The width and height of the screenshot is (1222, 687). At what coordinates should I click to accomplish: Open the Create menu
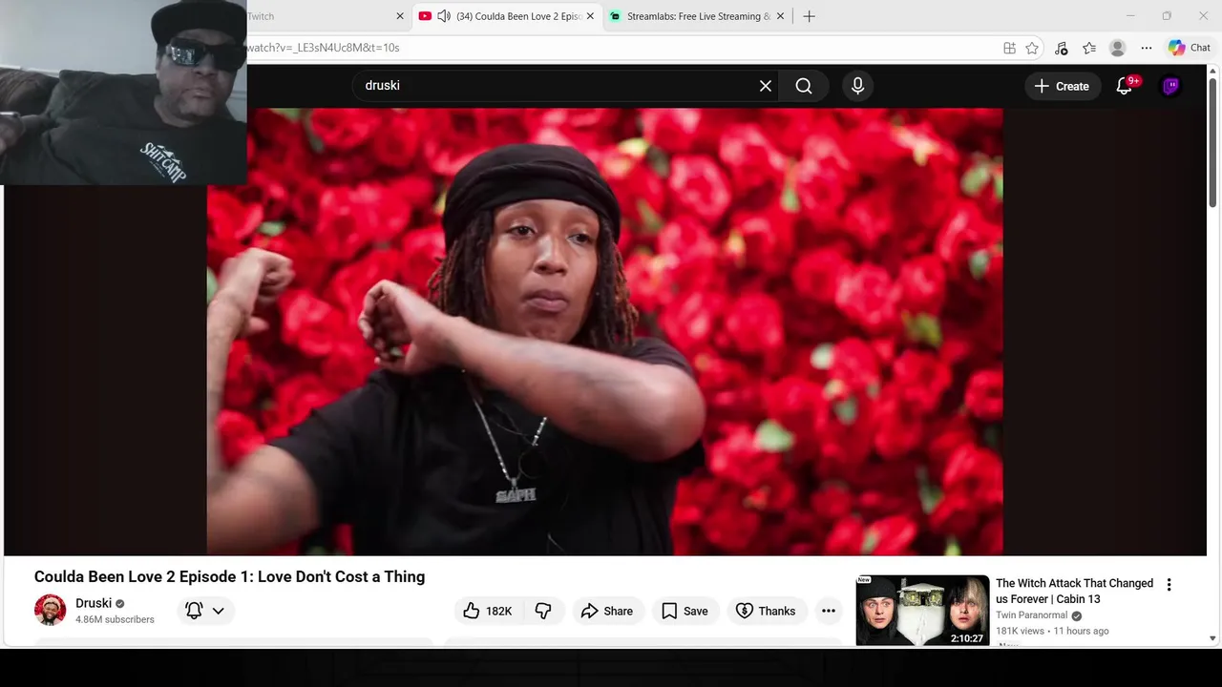point(1062,86)
